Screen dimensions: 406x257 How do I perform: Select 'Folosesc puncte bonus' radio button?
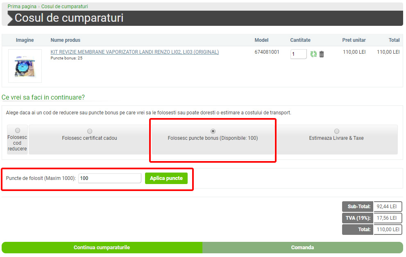[213, 131]
